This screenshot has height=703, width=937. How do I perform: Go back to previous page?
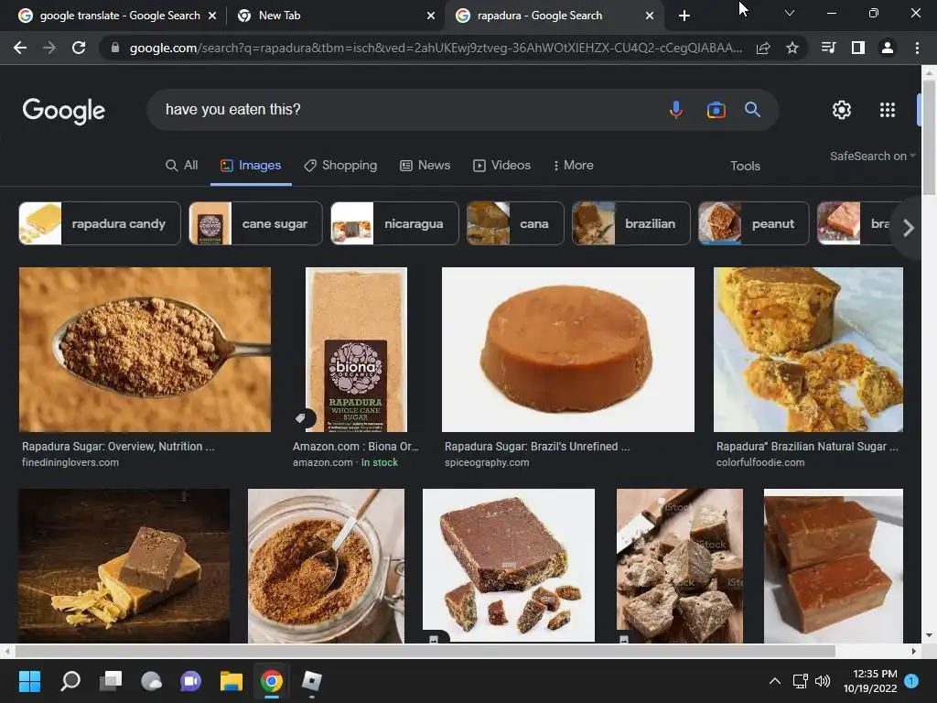(20, 48)
